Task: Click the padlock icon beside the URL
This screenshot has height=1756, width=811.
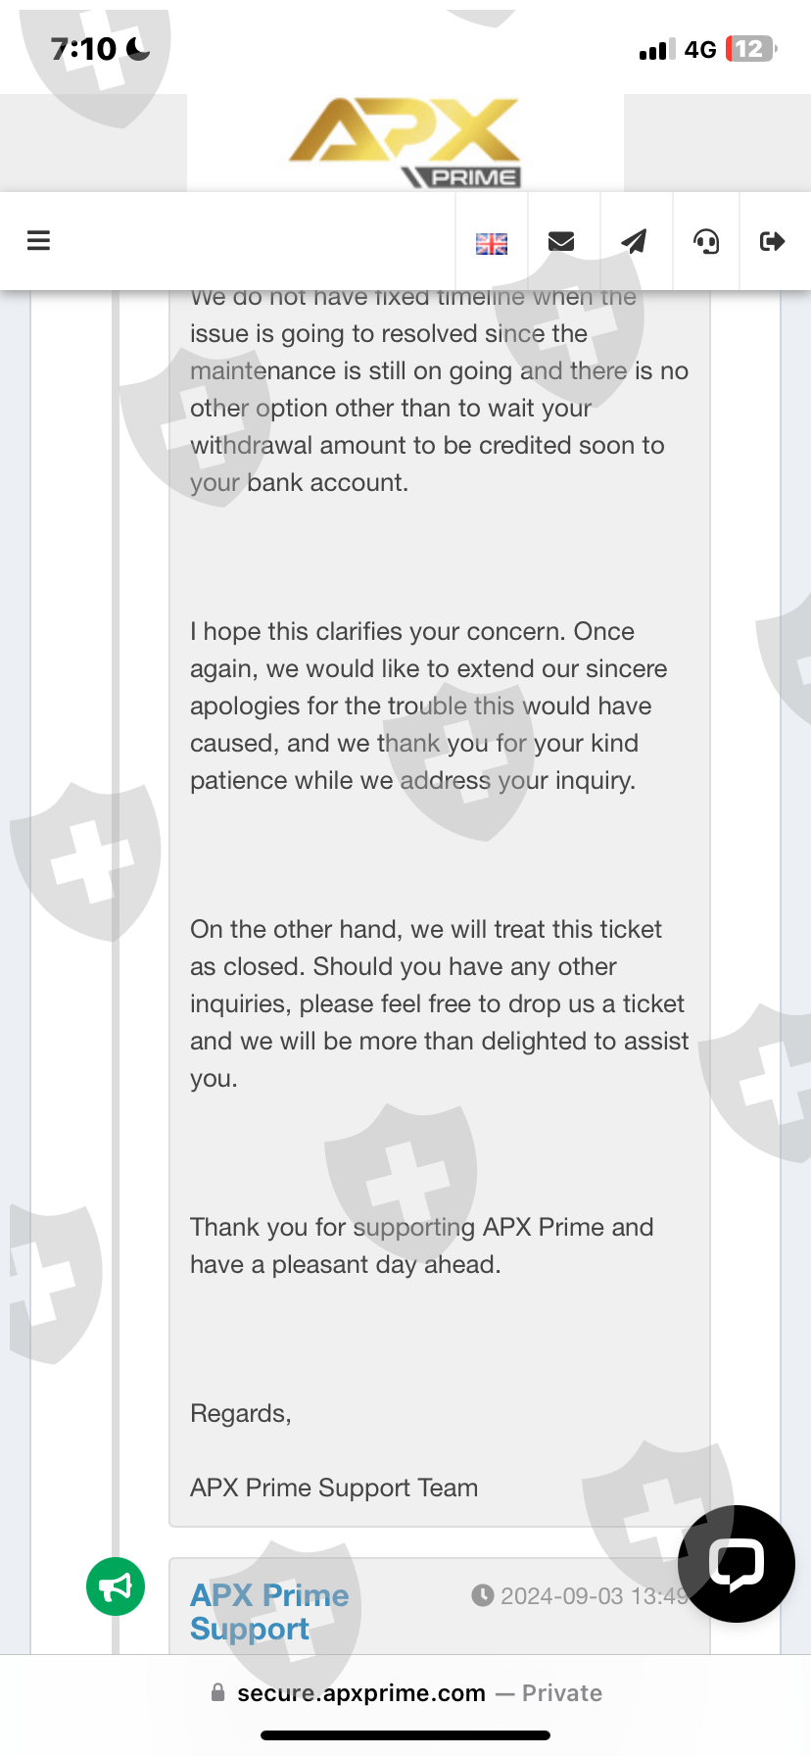Action: (218, 1692)
